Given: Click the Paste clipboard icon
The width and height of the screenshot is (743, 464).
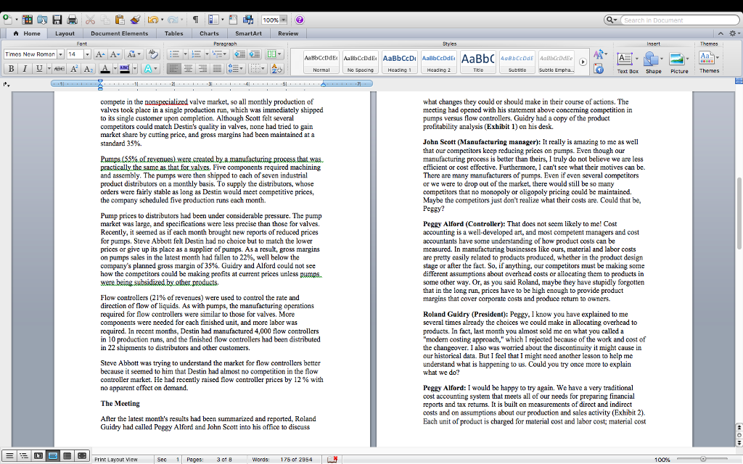Looking at the screenshot, I should click(x=120, y=20).
